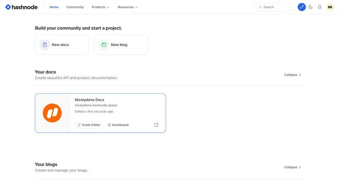Click 'Edited a few seconds ago' text
This screenshot has height=182, width=339.
94,111
